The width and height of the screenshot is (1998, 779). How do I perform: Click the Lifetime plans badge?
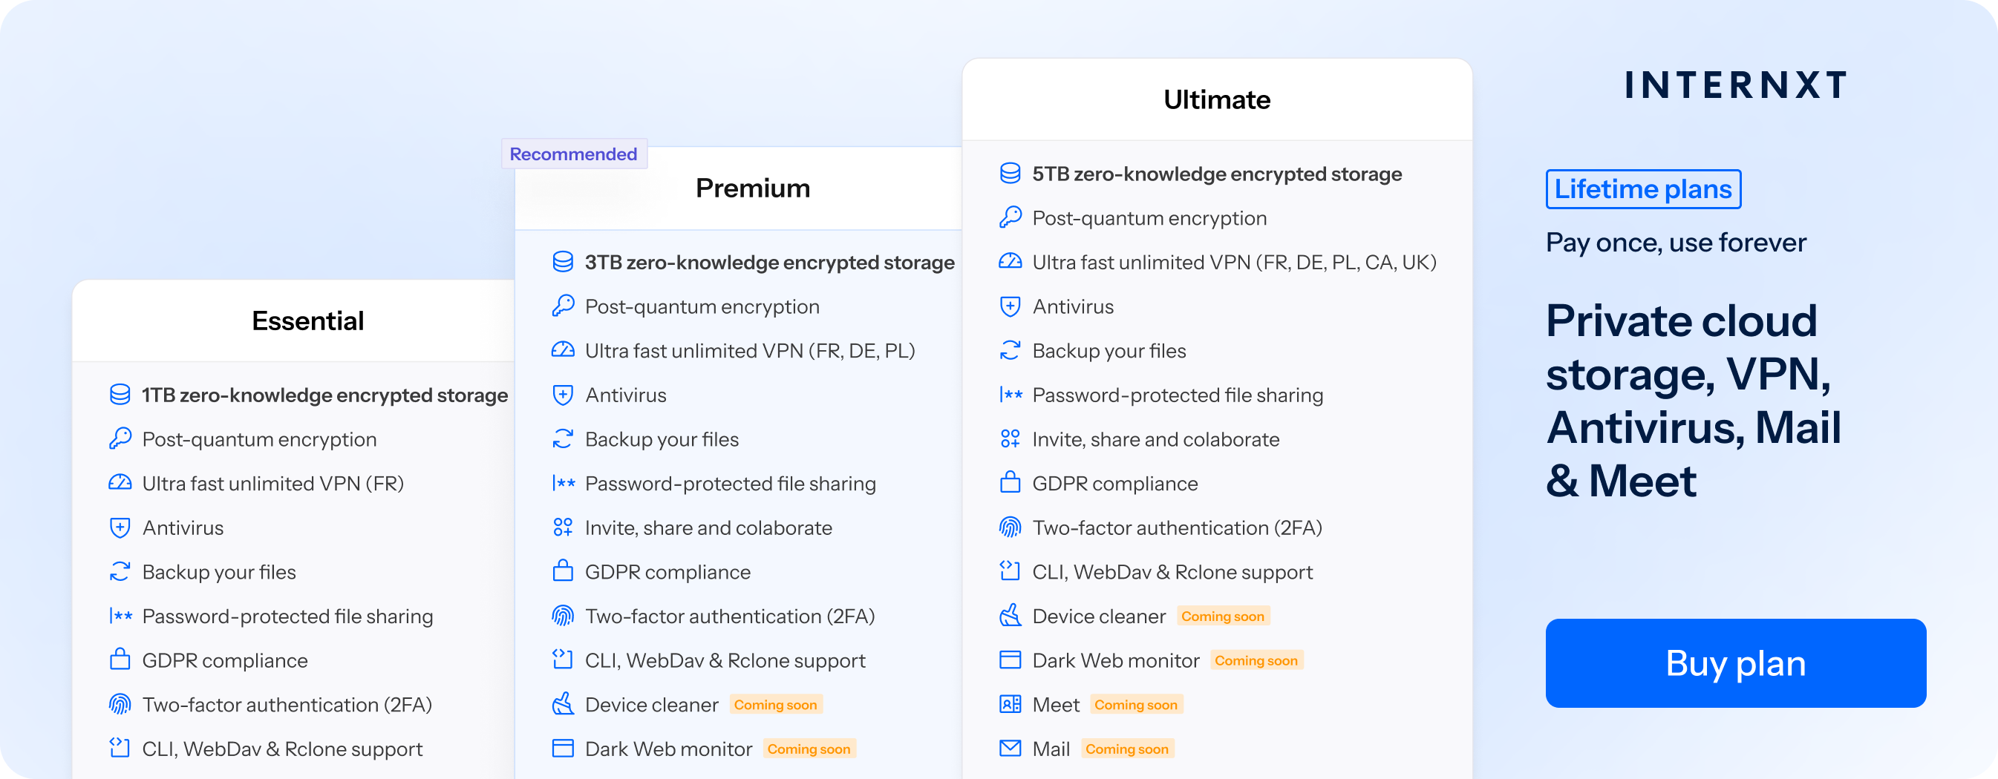pyautogui.click(x=1643, y=188)
